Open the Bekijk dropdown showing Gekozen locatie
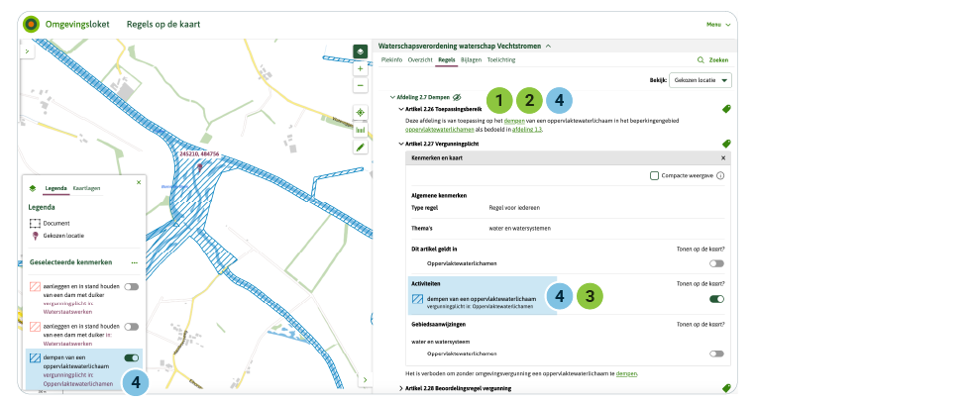Image resolution: width=970 pixels, height=403 pixels. 701,80
